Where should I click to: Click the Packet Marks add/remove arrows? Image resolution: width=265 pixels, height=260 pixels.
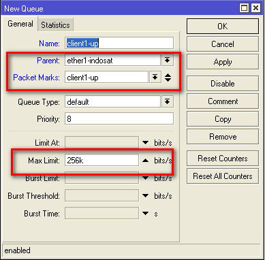(168, 78)
